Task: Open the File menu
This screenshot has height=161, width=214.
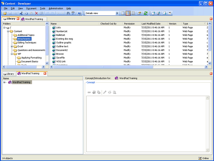Action: click(6, 8)
